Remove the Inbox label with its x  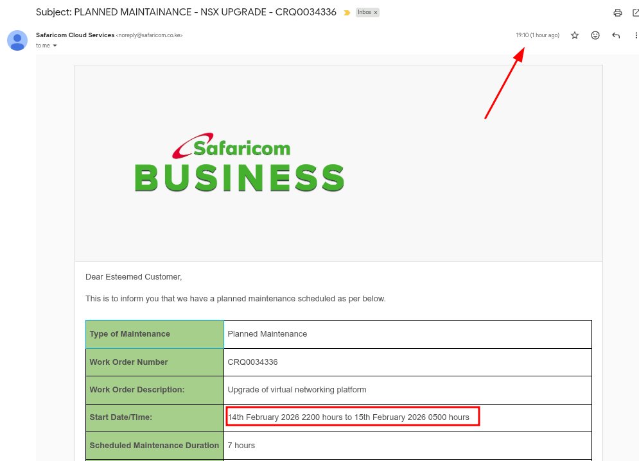pyautogui.click(x=375, y=13)
